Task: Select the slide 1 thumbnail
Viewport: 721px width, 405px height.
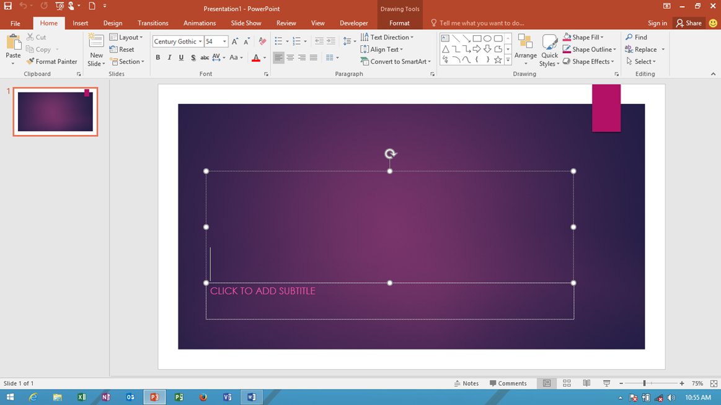Action: tap(55, 111)
